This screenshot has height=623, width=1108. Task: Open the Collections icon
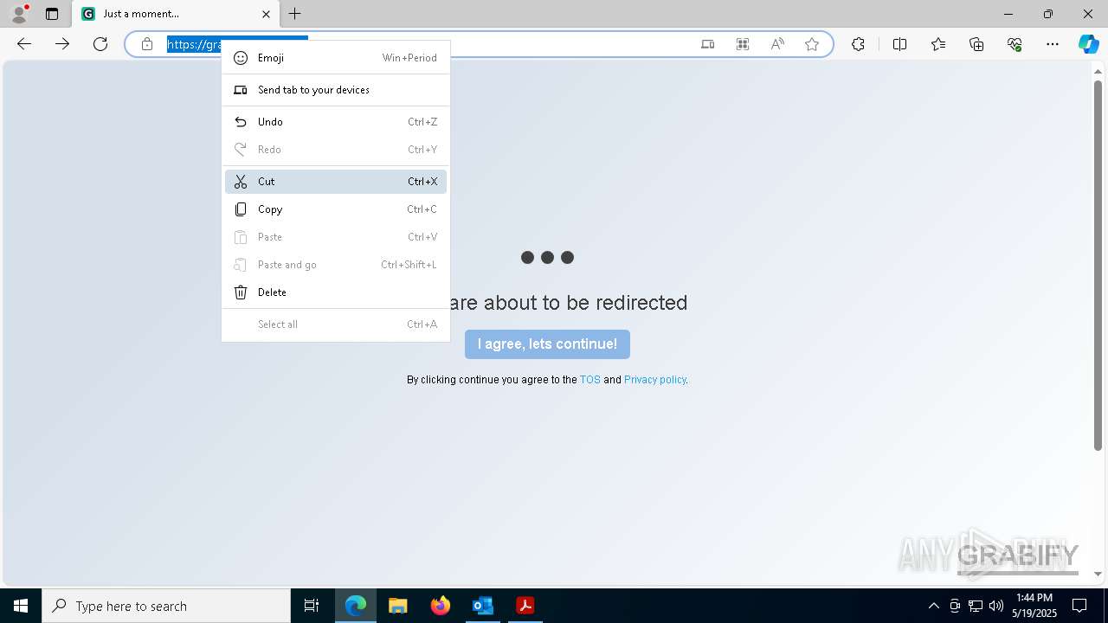[976, 44]
